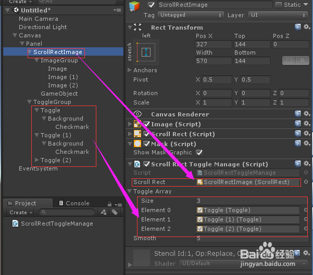Open Image (Script) gear menu
313x275 pixels.
pyautogui.click(x=307, y=124)
